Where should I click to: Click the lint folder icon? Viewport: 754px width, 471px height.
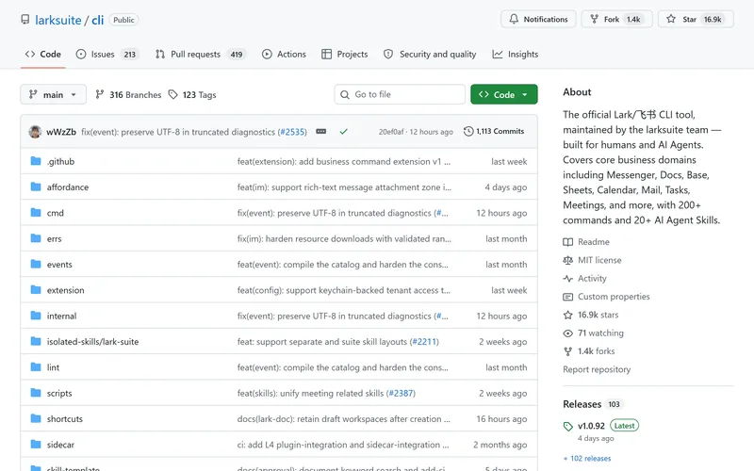[x=36, y=366]
